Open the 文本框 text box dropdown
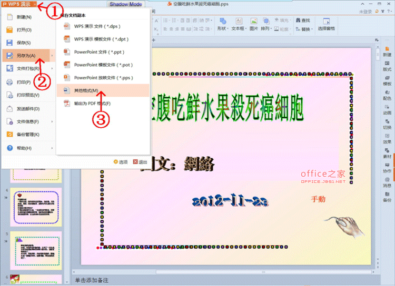The image size is (395, 286). 239,24
